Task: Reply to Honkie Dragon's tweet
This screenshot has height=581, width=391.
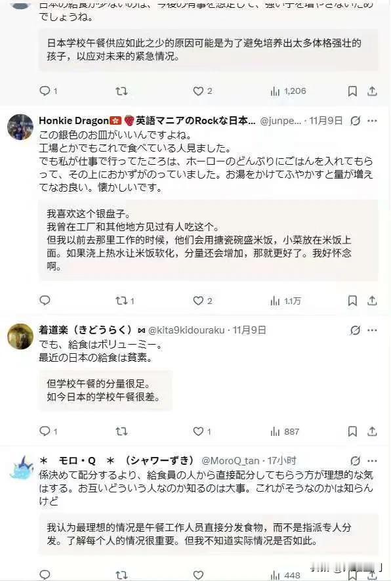Action: (x=45, y=300)
